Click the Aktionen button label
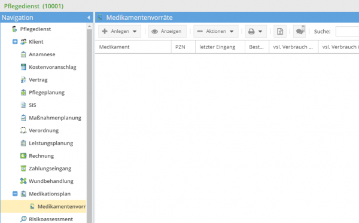Screen dimensions: 359x223 coord(216,31)
